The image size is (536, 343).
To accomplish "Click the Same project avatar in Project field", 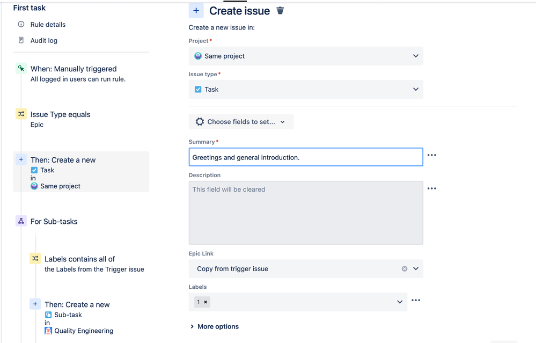I will (x=198, y=56).
